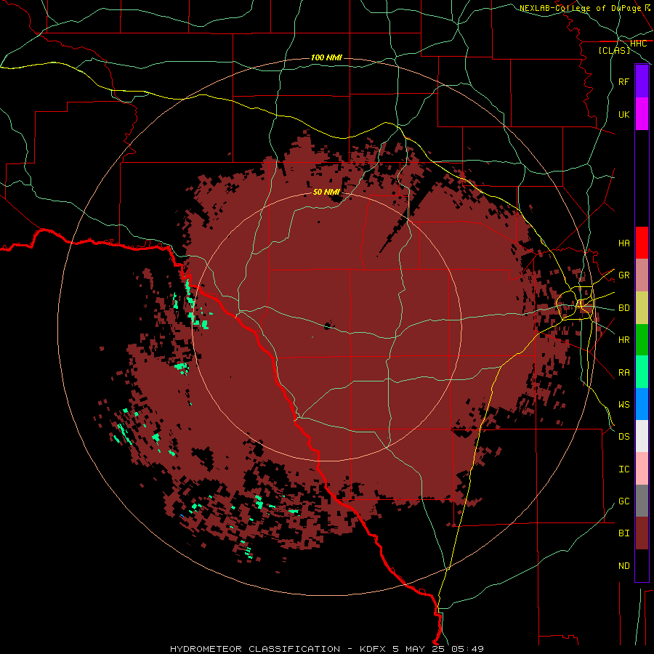Viewport: 654px width, 654px height.
Task: Click the 'WS' legend label
Action: click(x=623, y=405)
